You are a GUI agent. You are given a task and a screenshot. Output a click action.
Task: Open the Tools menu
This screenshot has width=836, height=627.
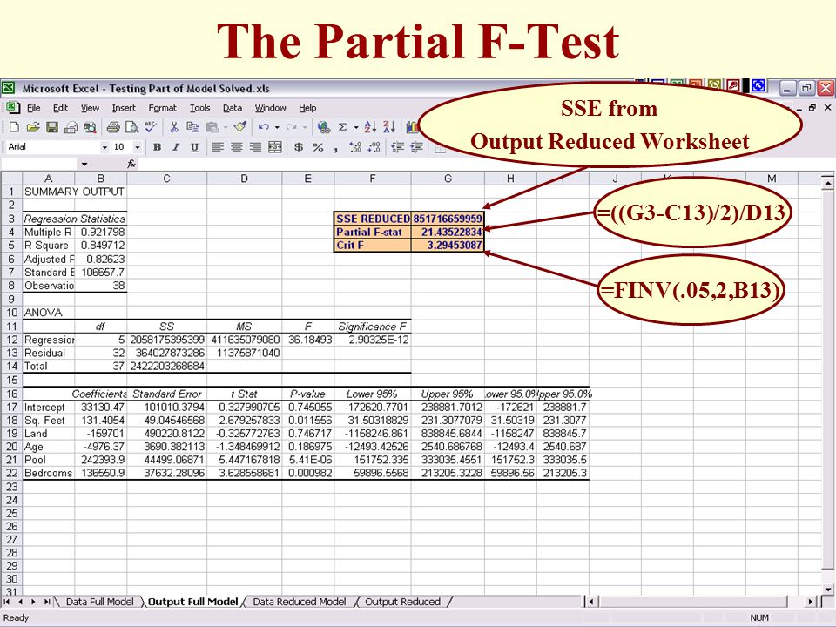(200, 108)
